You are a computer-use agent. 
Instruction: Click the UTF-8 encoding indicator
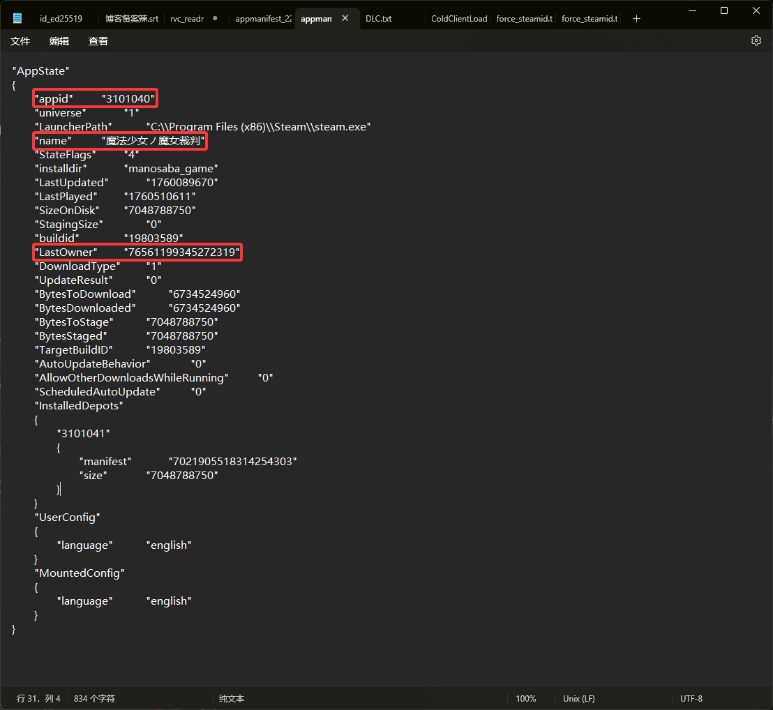tap(691, 698)
